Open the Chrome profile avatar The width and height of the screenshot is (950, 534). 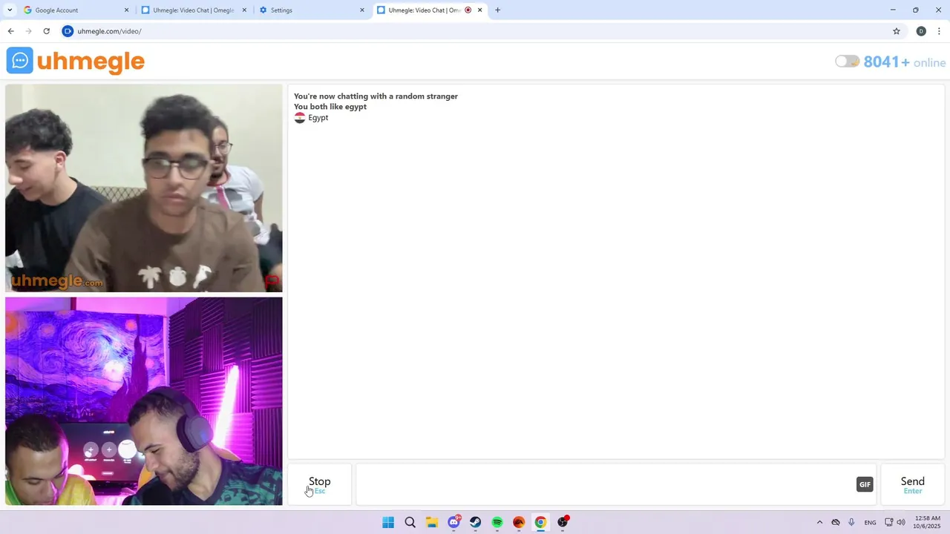tap(921, 31)
